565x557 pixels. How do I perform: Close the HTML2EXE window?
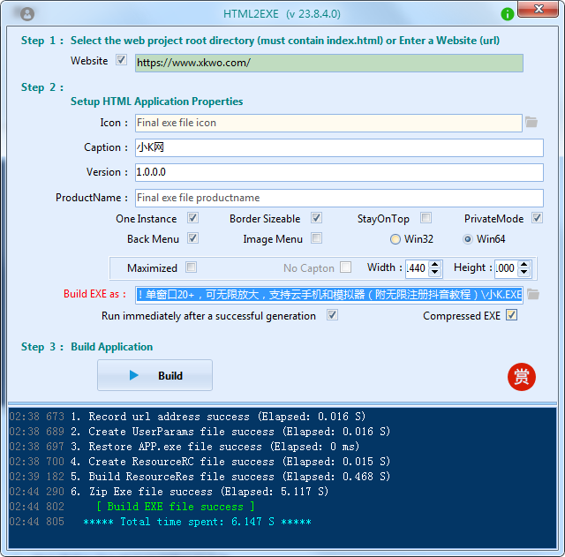538,11
